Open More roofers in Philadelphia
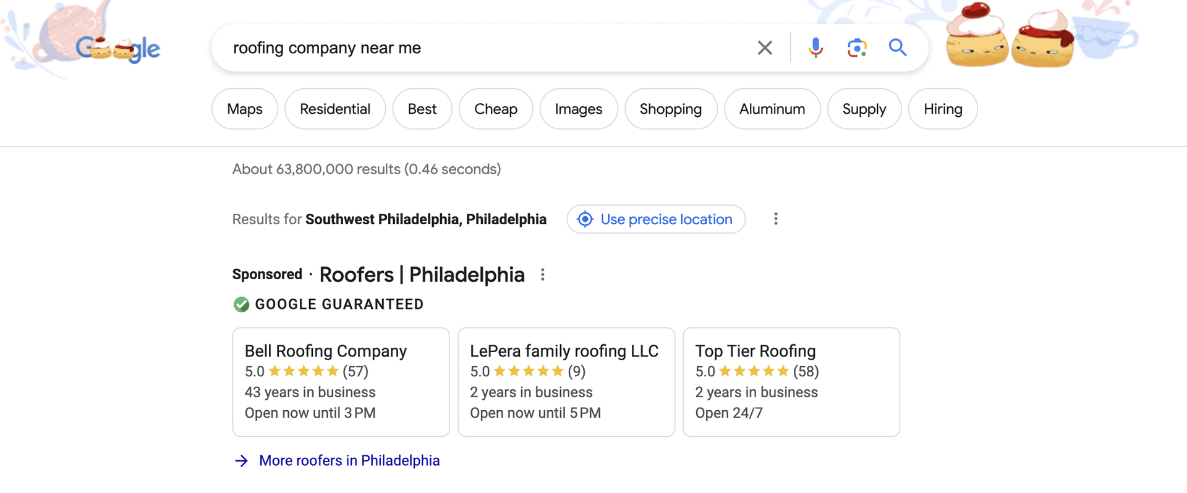 tap(349, 460)
